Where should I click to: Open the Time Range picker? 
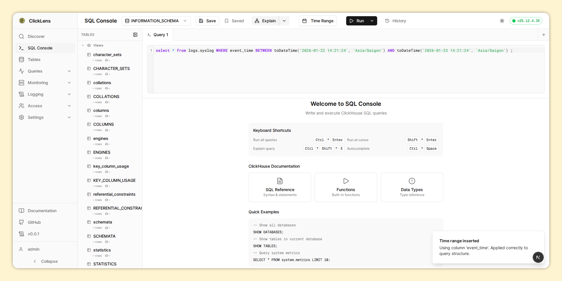(x=318, y=21)
